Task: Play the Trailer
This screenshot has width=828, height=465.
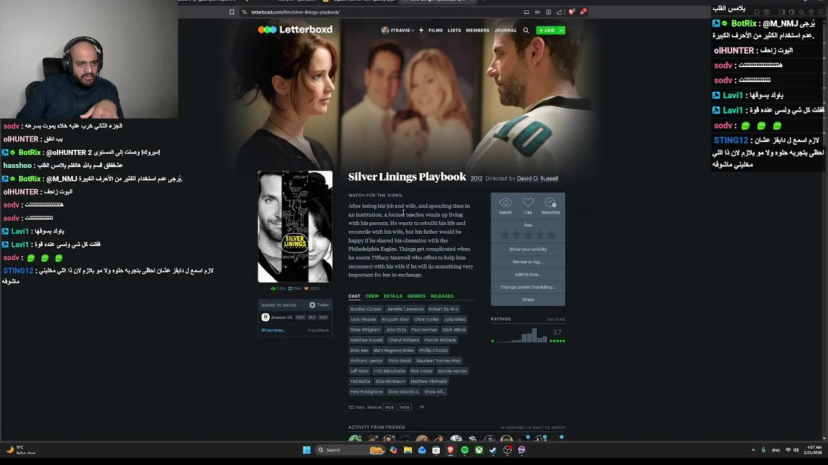Action: [319, 305]
